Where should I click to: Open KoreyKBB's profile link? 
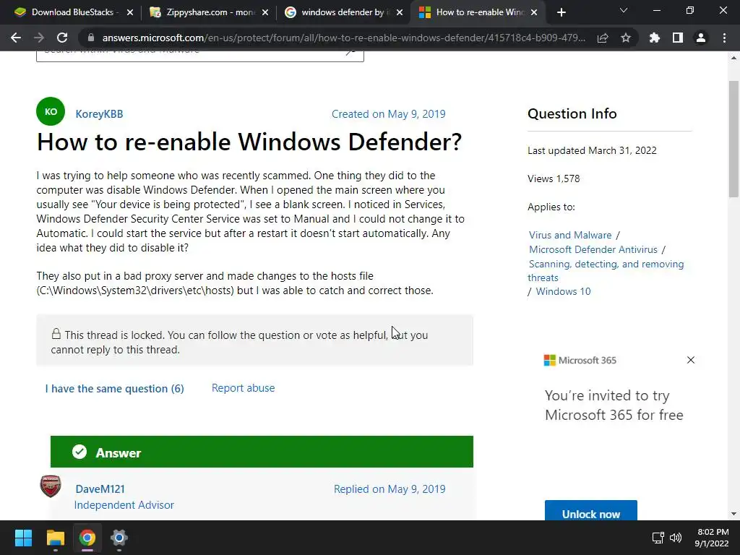coord(99,113)
